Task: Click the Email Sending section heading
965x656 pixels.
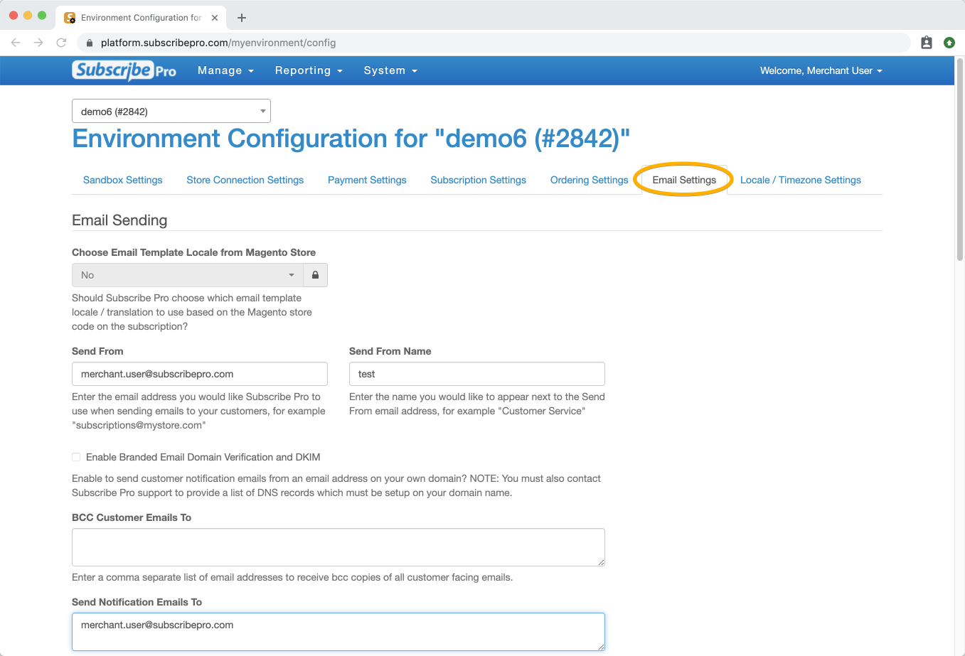Action: [119, 220]
